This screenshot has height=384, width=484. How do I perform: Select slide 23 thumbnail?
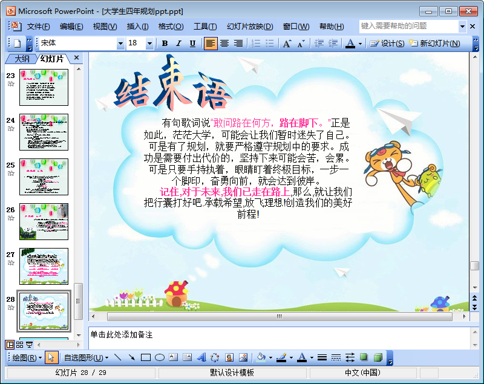click(x=44, y=87)
